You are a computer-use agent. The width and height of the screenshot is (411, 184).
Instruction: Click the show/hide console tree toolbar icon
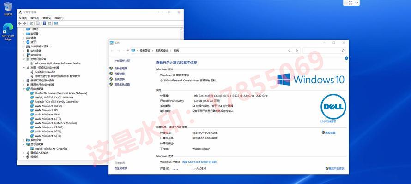[x=31, y=23]
